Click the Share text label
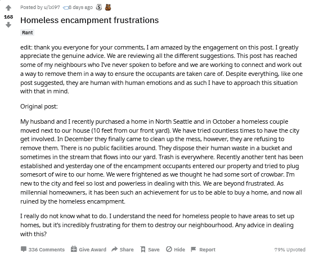This screenshot has height=257, width=310. (127, 250)
